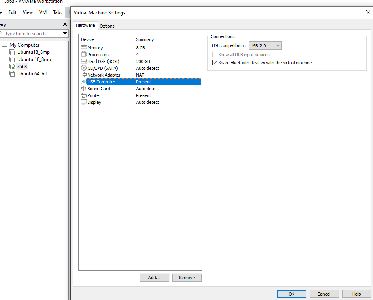Click the Help button
The image size is (373, 300).
356,294
